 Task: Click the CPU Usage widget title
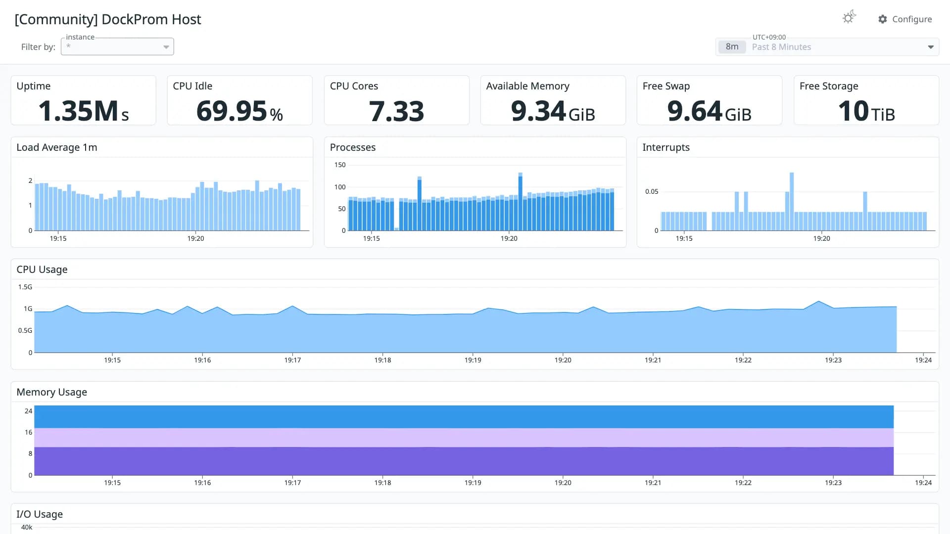(42, 269)
